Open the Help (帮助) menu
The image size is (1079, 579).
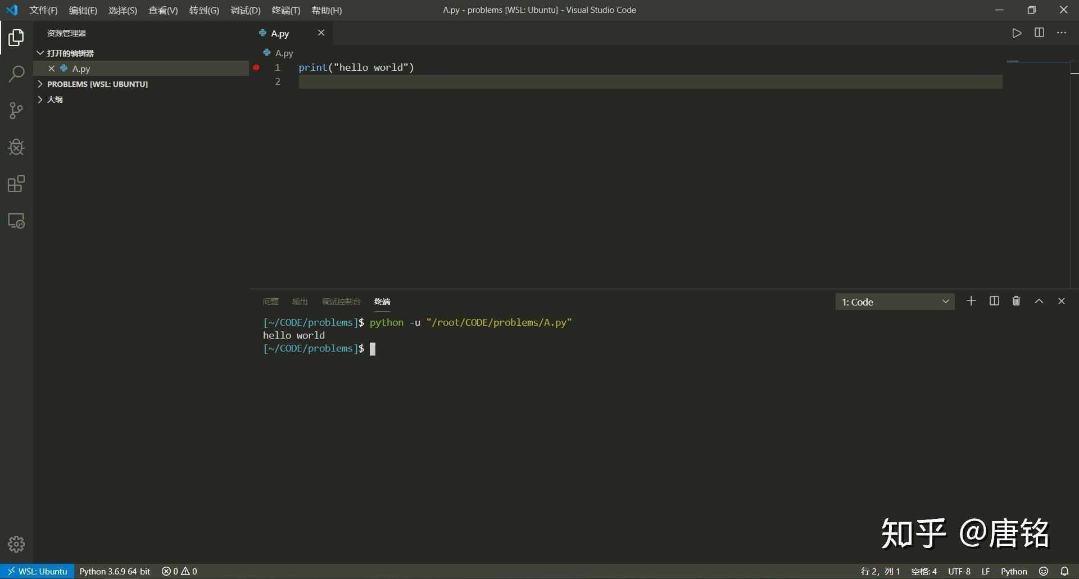327,10
